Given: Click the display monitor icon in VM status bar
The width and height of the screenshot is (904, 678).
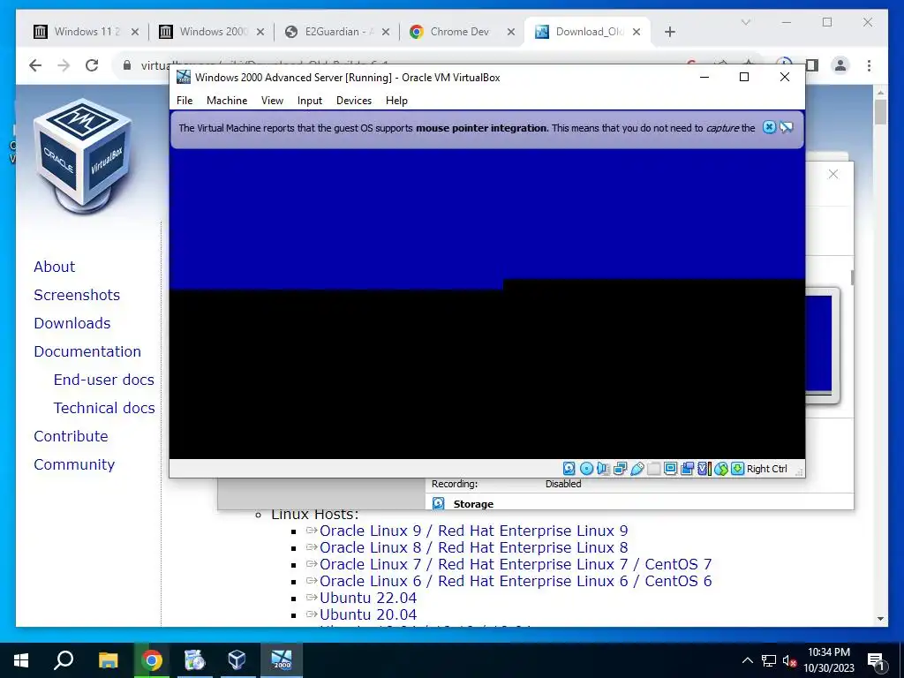Looking at the screenshot, I should [x=671, y=469].
